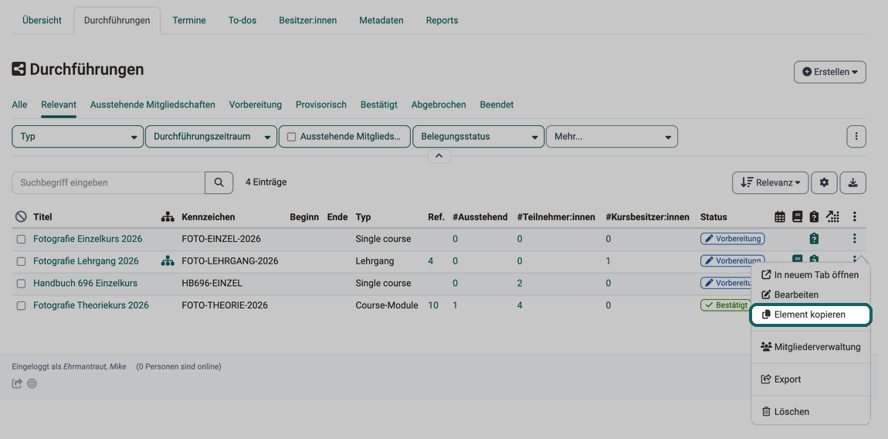Choose In neuem Tab öffnen from menu
888x439 pixels.
811,274
